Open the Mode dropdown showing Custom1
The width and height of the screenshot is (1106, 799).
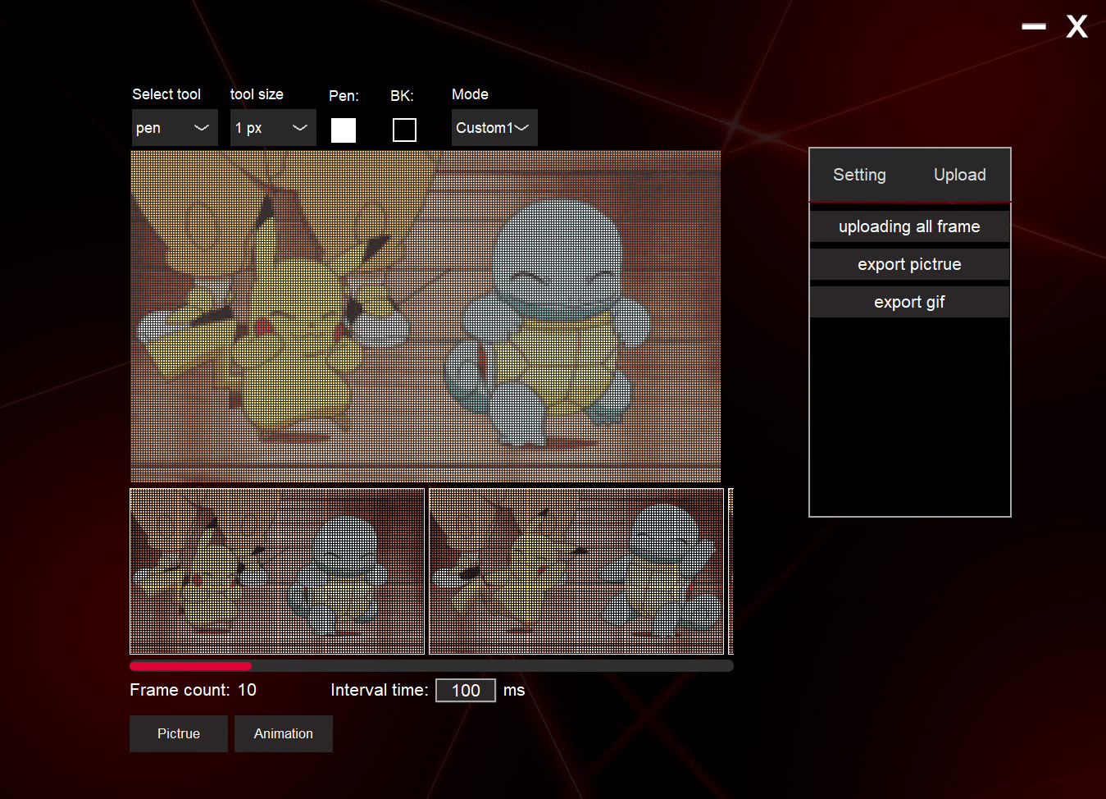click(x=494, y=128)
